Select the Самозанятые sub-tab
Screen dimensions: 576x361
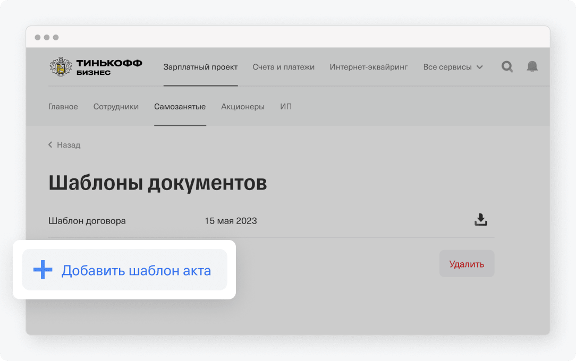[180, 107]
